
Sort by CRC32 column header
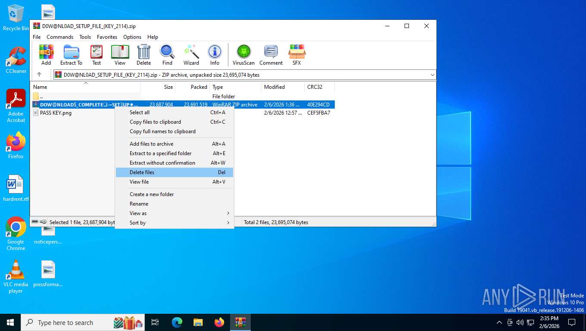[x=319, y=87]
